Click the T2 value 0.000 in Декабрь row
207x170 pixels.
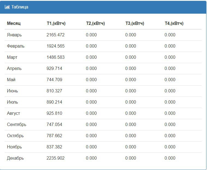coord(91,158)
